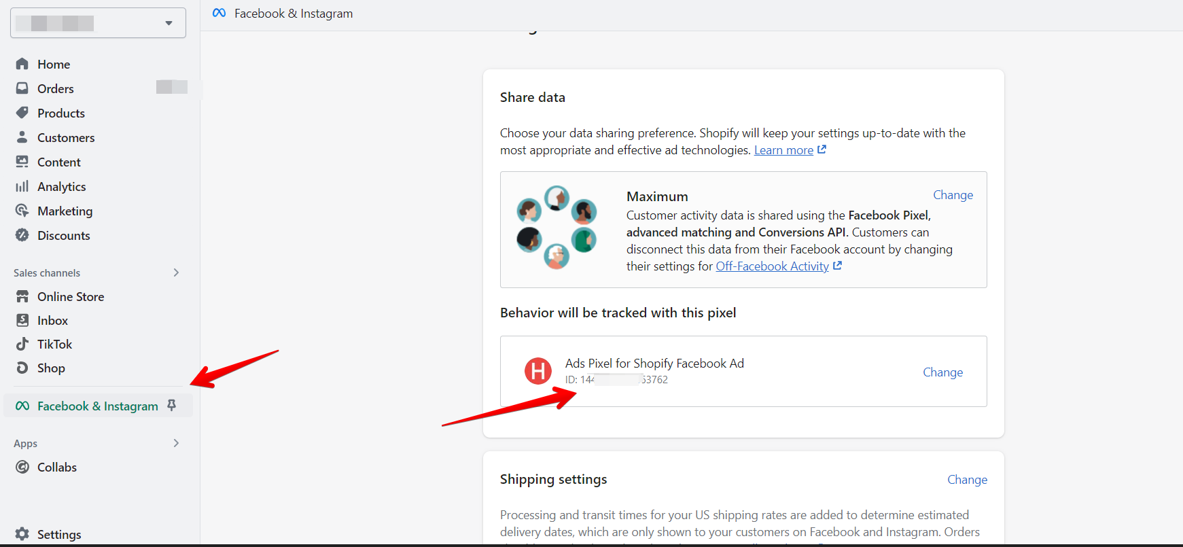Change the Ads Pixel selection

click(942, 372)
